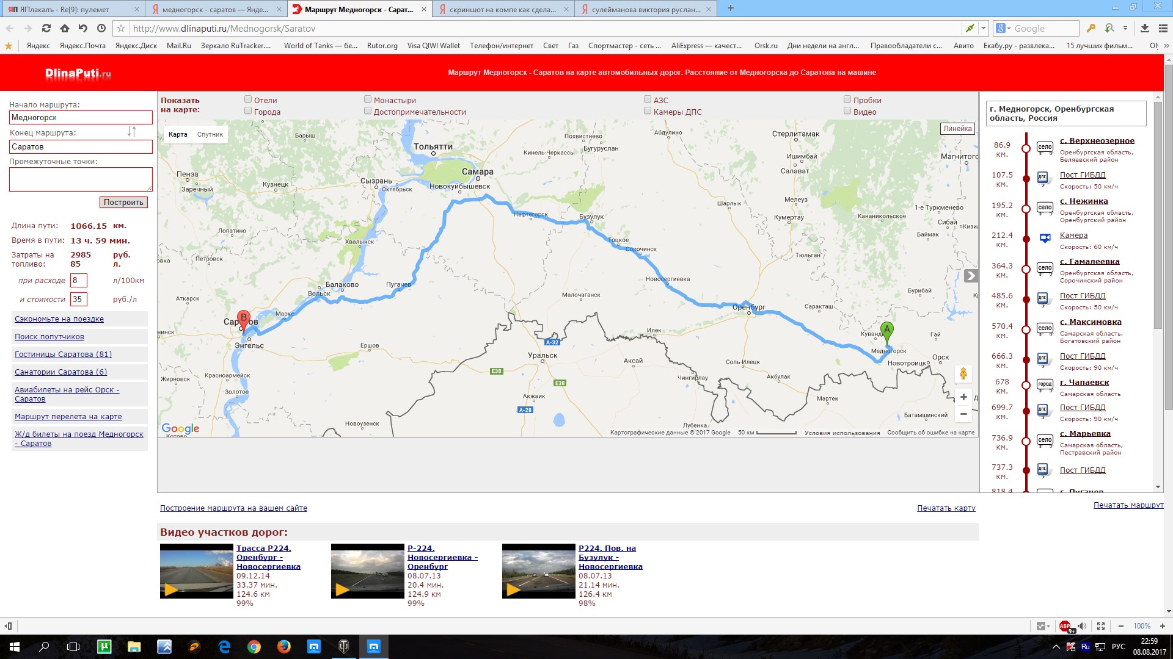The width and height of the screenshot is (1173, 659).
Task: Check the Пробки checkbox
Action: [x=847, y=99]
